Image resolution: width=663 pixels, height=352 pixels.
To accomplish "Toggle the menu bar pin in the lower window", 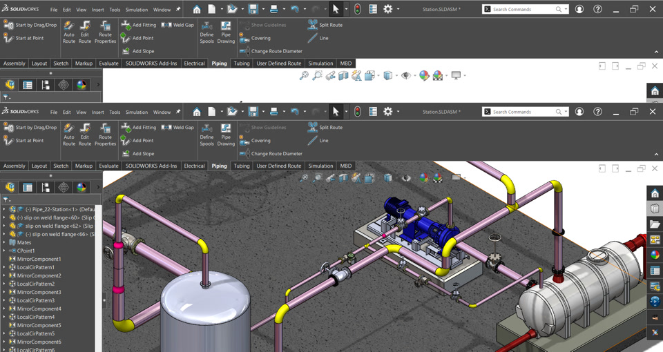I will 178,112.
